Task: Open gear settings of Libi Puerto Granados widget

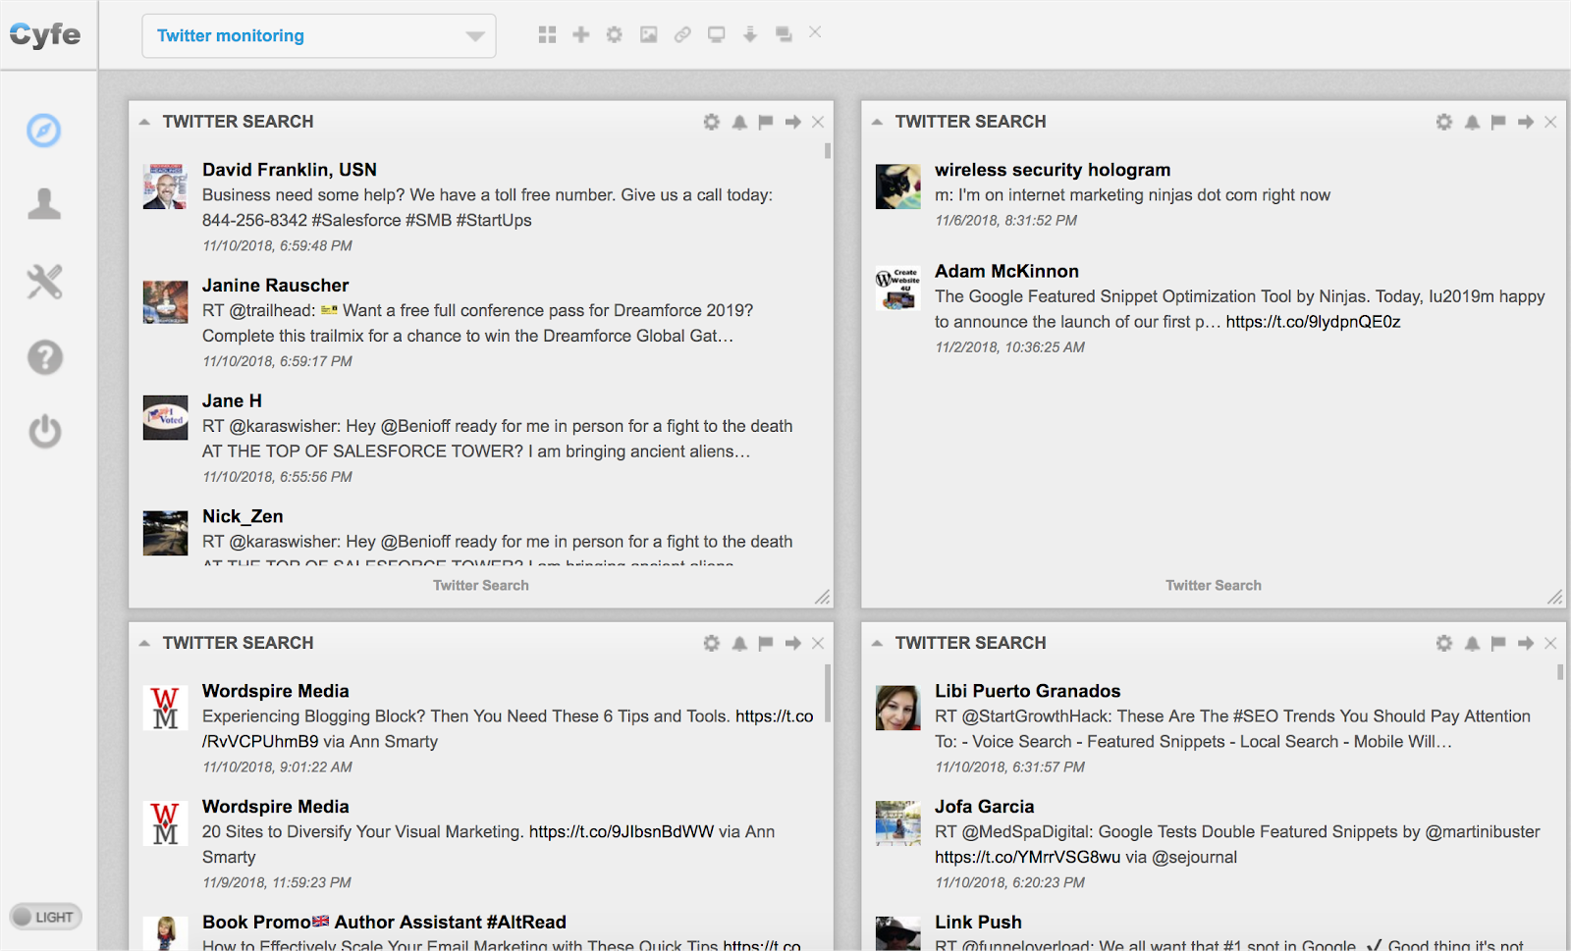Action: coord(1444,643)
